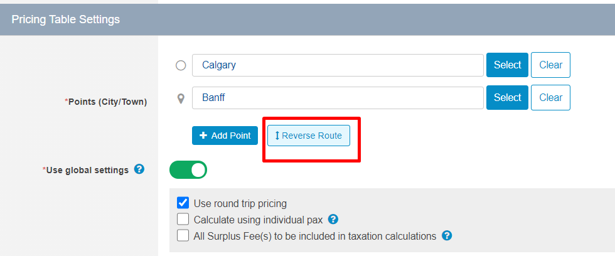Click help icon next to Calculate using individual pax
Viewport: 615px width, 256px height.
pos(333,219)
